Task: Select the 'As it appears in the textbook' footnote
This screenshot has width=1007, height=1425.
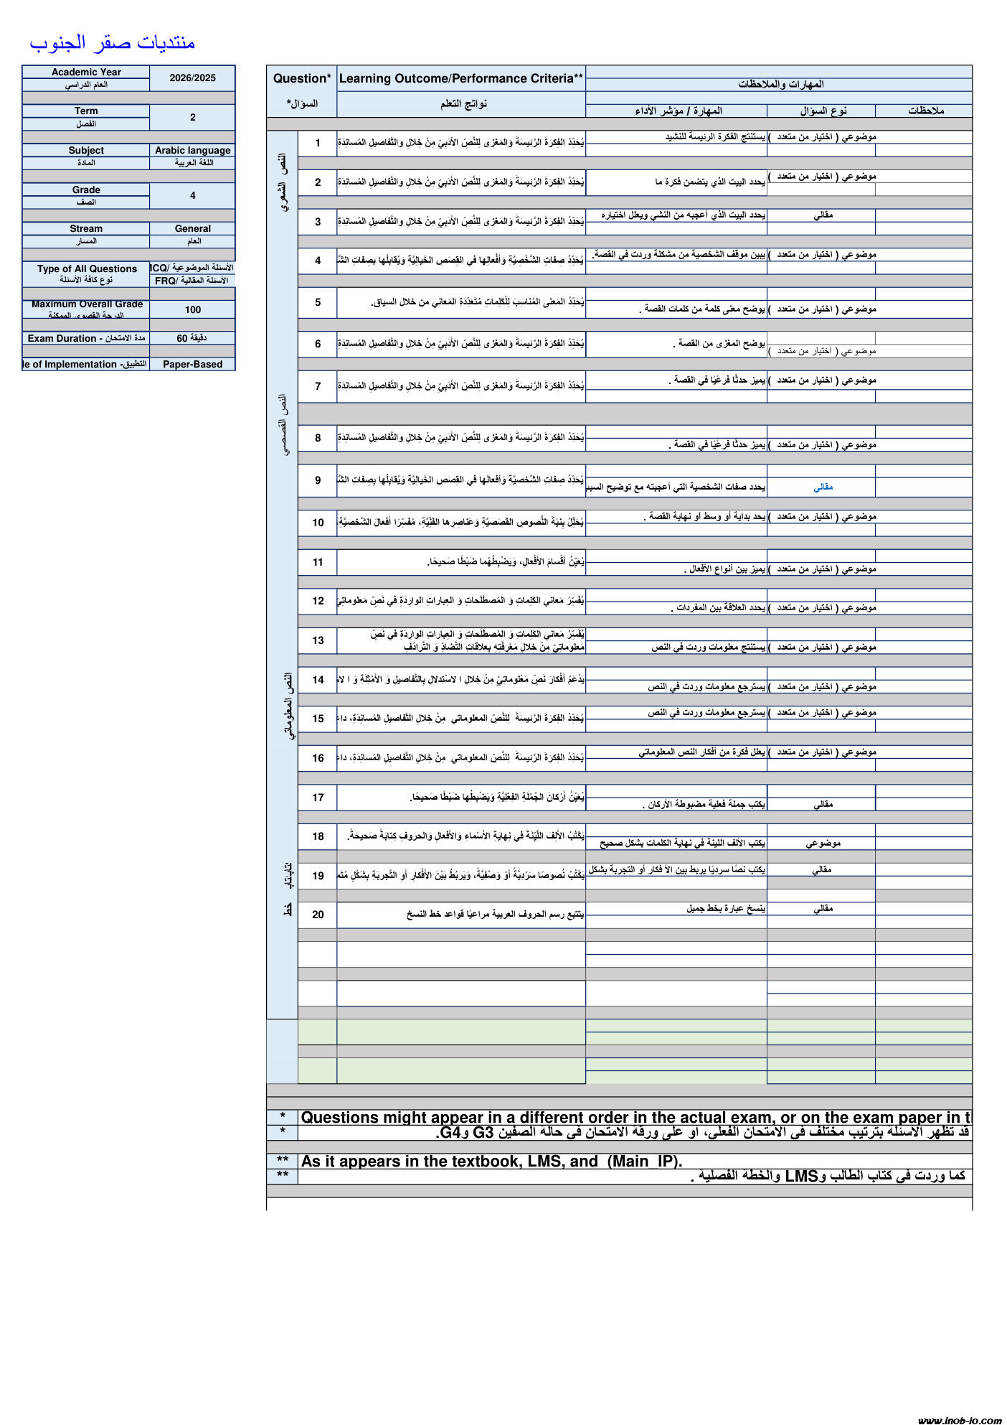Action: 491,1162
